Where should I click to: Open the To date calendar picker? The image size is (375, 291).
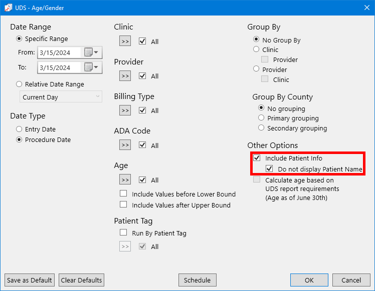coord(91,67)
